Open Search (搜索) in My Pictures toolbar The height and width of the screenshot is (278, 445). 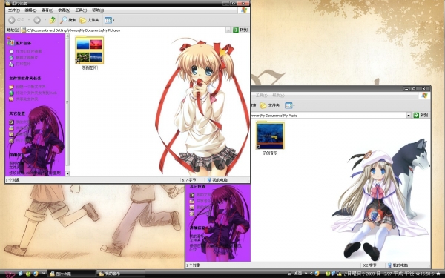pyautogui.click(x=67, y=20)
